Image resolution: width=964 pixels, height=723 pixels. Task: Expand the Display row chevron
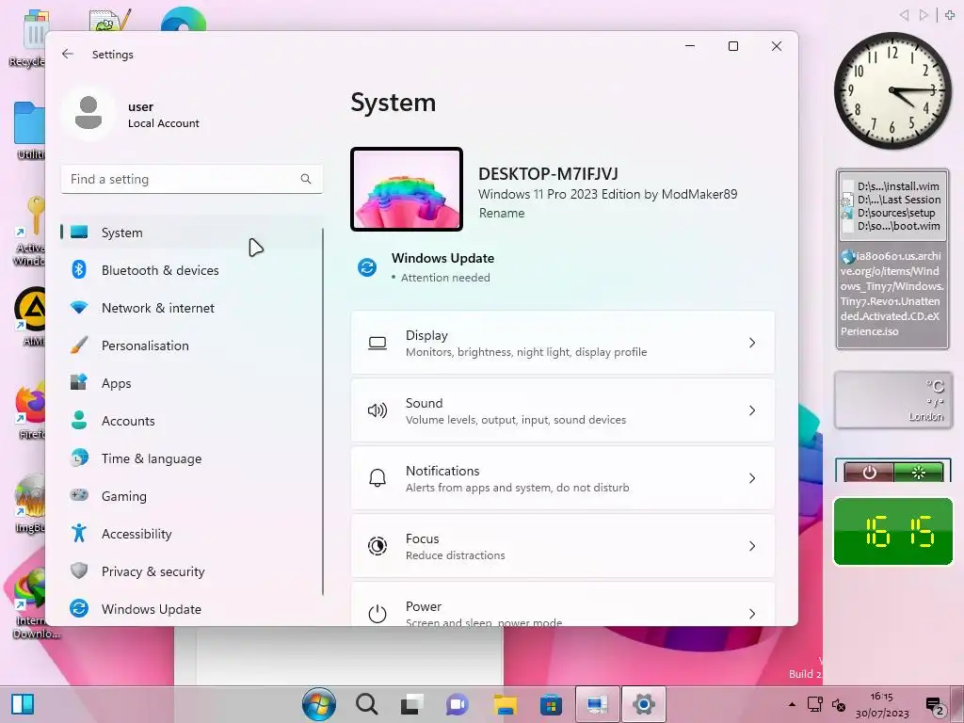(x=752, y=343)
